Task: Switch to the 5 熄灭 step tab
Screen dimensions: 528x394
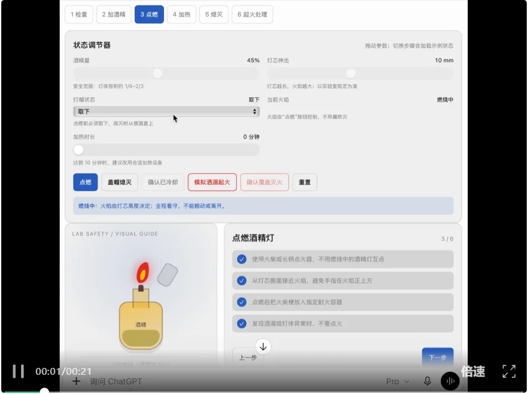Action: pyautogui.click(x=214, y=14)
